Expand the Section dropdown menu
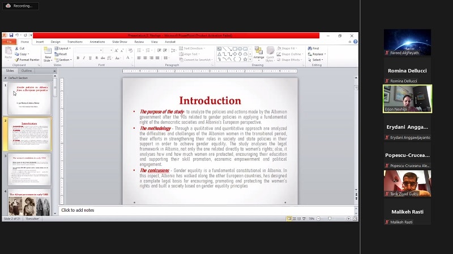The height and width of the screenshot is (254, 453). click(x=65, y=60)
